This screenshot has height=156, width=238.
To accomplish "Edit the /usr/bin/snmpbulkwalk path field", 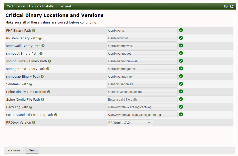I will (142, 61).
